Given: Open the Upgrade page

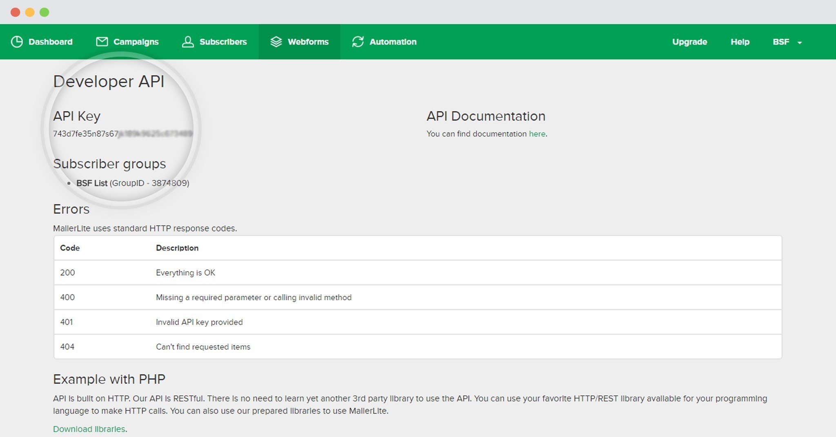Looking at the screenshot, I should click(689, 42).
